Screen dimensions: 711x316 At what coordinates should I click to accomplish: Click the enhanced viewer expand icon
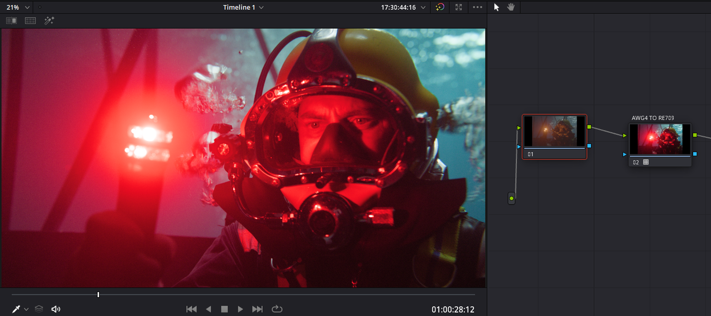pos(458,7)
